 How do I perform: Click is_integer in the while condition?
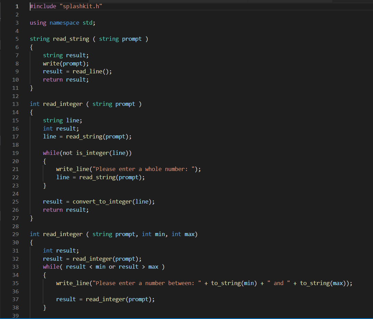pos(92,153)
